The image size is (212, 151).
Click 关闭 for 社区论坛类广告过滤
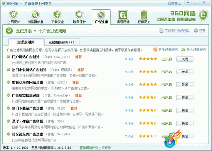point(185,136)
